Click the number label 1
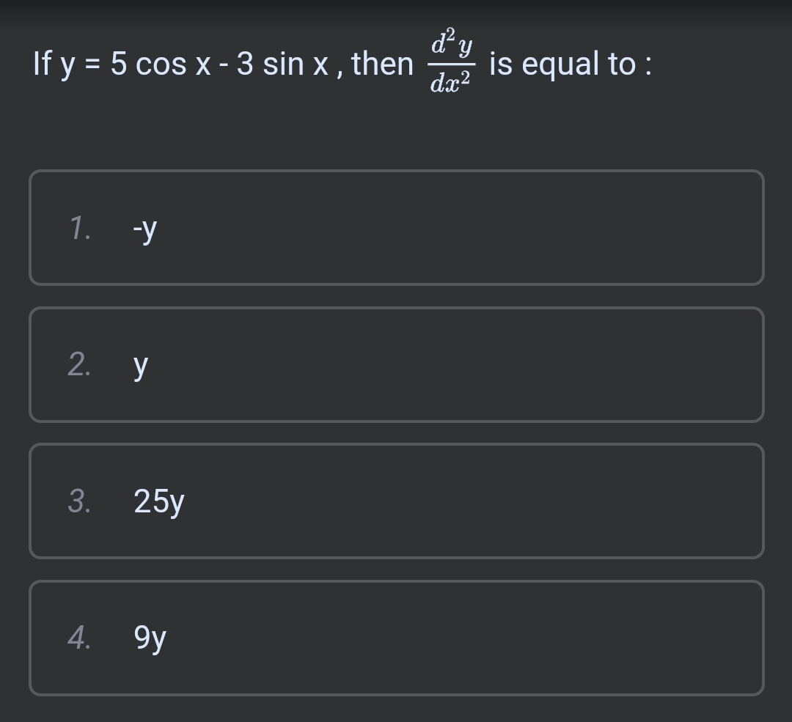 [x=80, y=229]
